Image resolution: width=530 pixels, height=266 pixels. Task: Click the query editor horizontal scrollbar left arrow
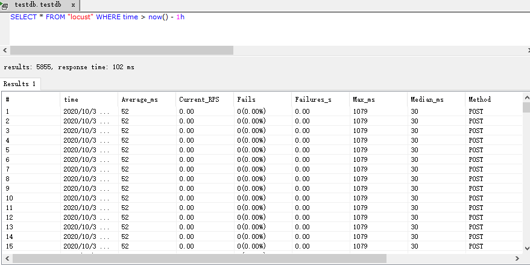point(5,51)
